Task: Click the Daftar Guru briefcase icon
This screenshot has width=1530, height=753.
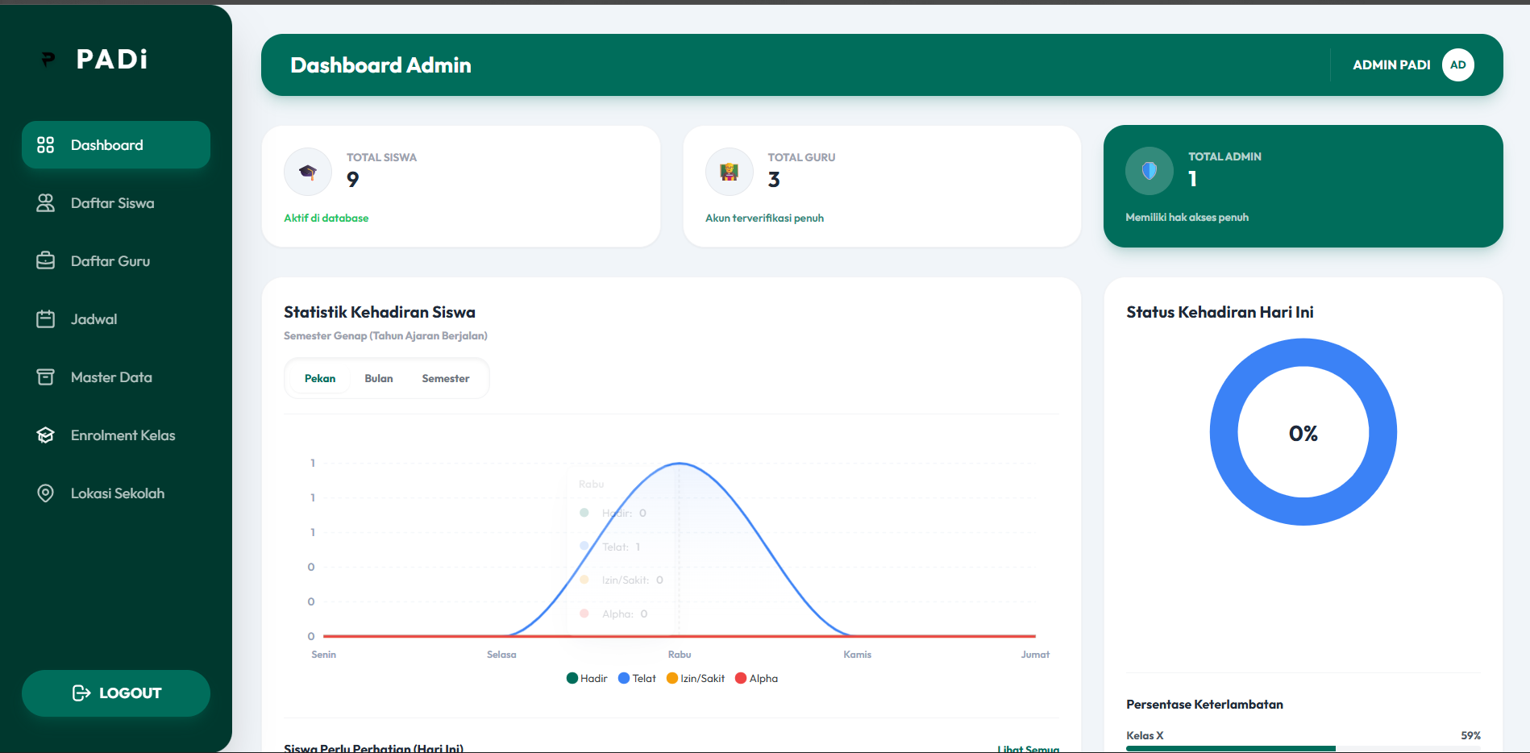Action: [x=46, y=261]
